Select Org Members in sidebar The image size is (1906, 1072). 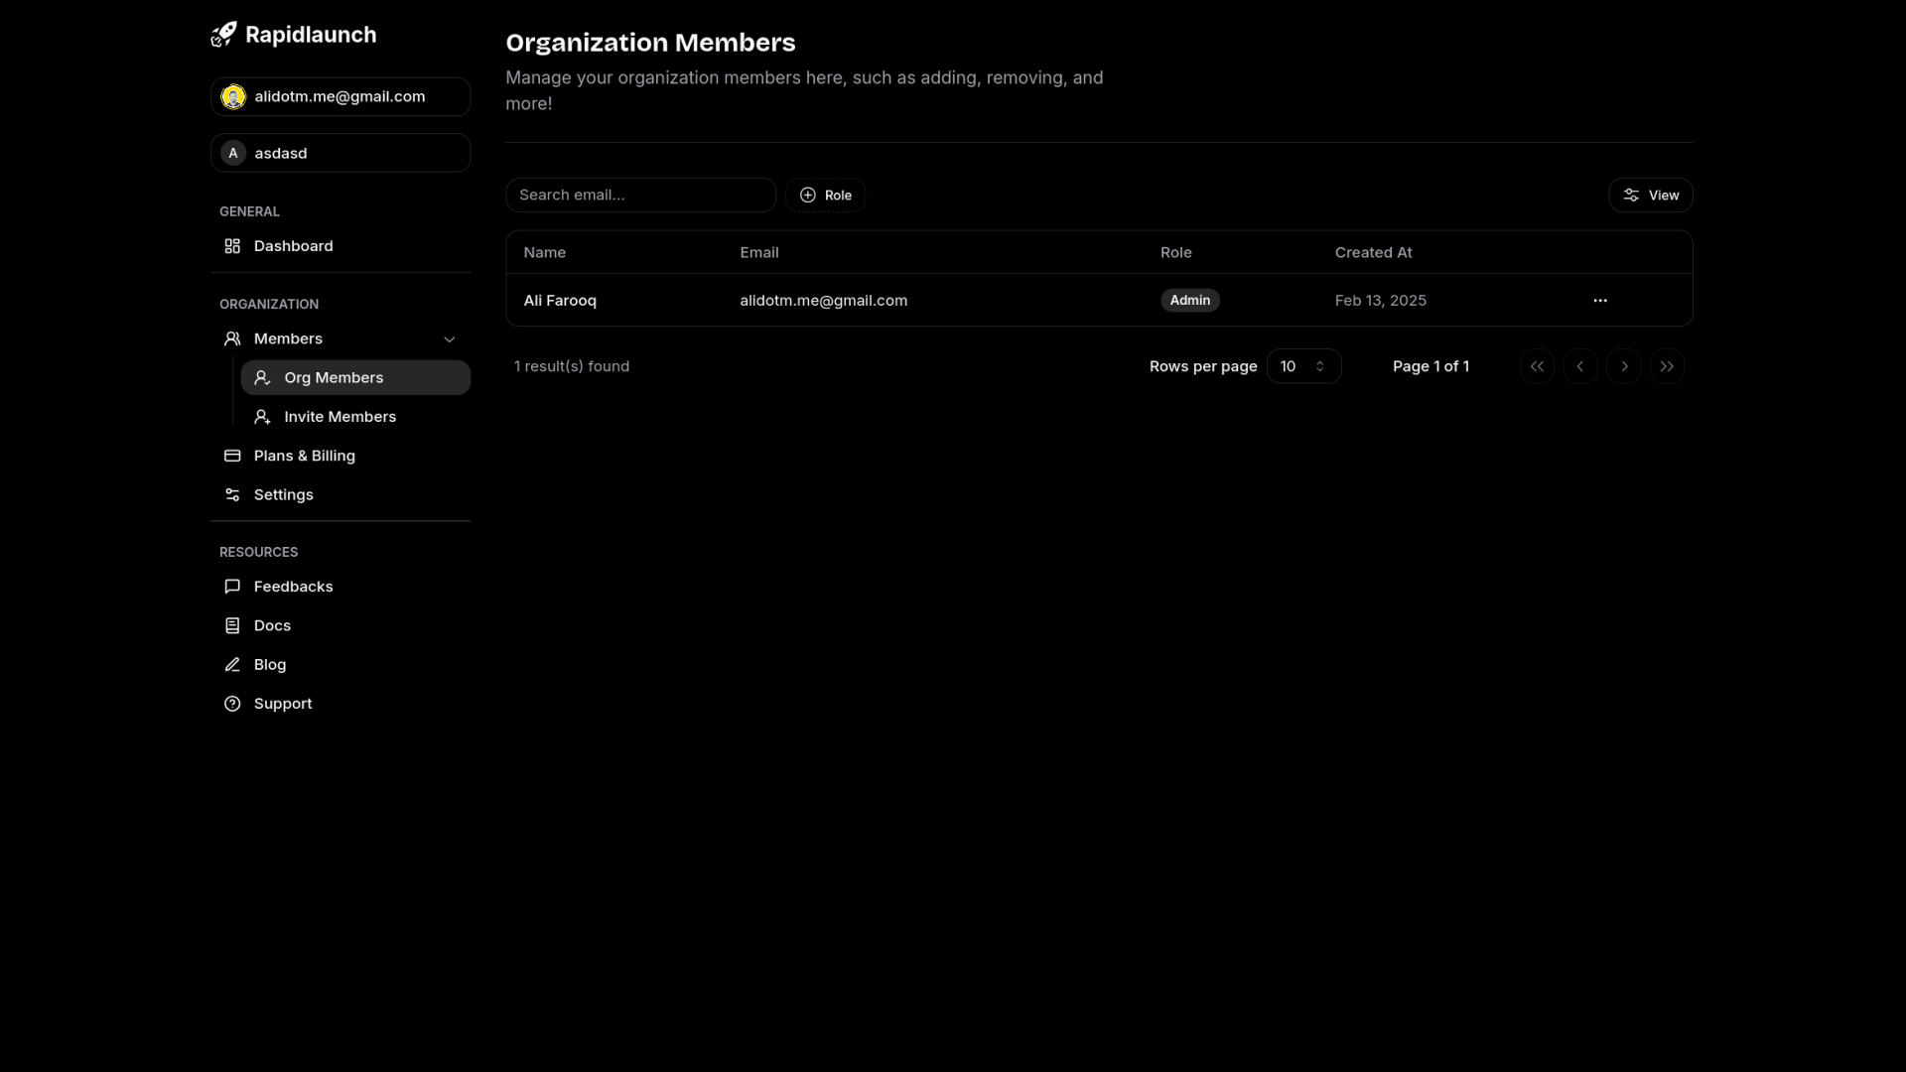(354, 377)
